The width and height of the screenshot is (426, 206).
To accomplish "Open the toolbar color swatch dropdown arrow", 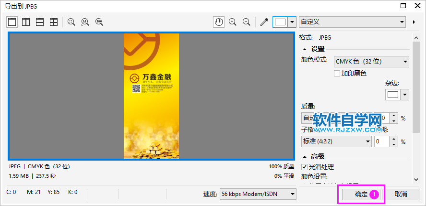I will pyautogui.click(x=292, y=22).
